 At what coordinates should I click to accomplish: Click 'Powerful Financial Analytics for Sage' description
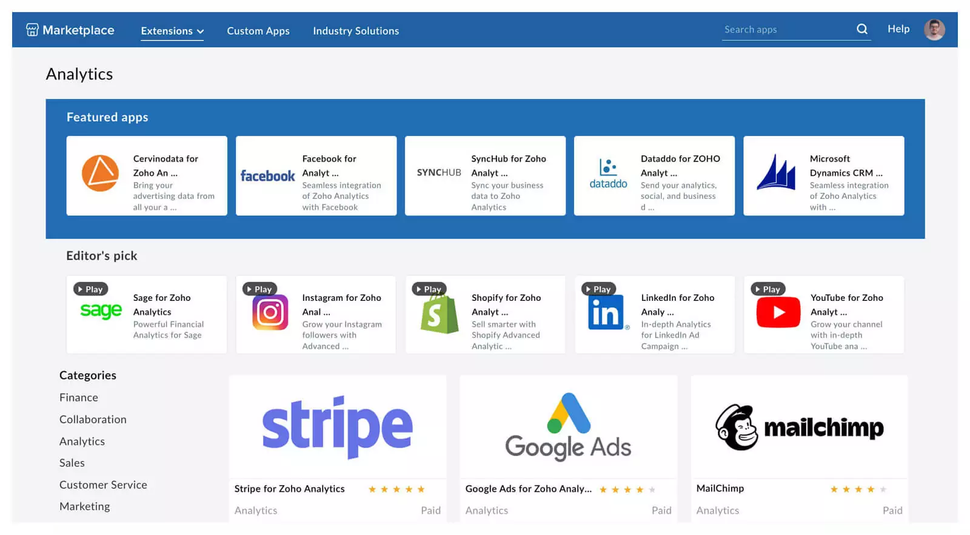point(169,330)
